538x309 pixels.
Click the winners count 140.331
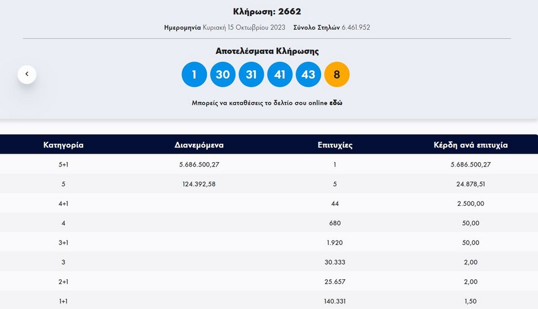(335, 302)
